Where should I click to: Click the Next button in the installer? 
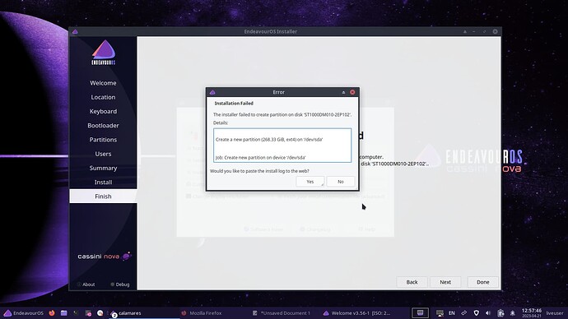(x=445, y=282)
